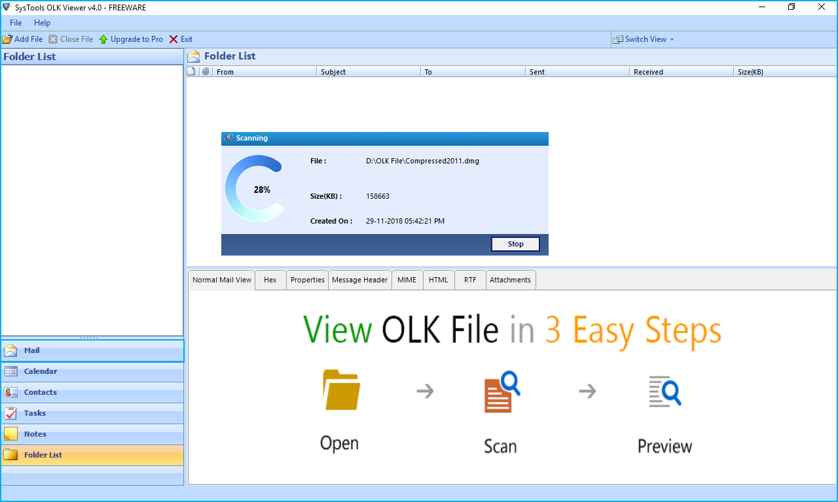Select the HTML tab

point(439,280)
